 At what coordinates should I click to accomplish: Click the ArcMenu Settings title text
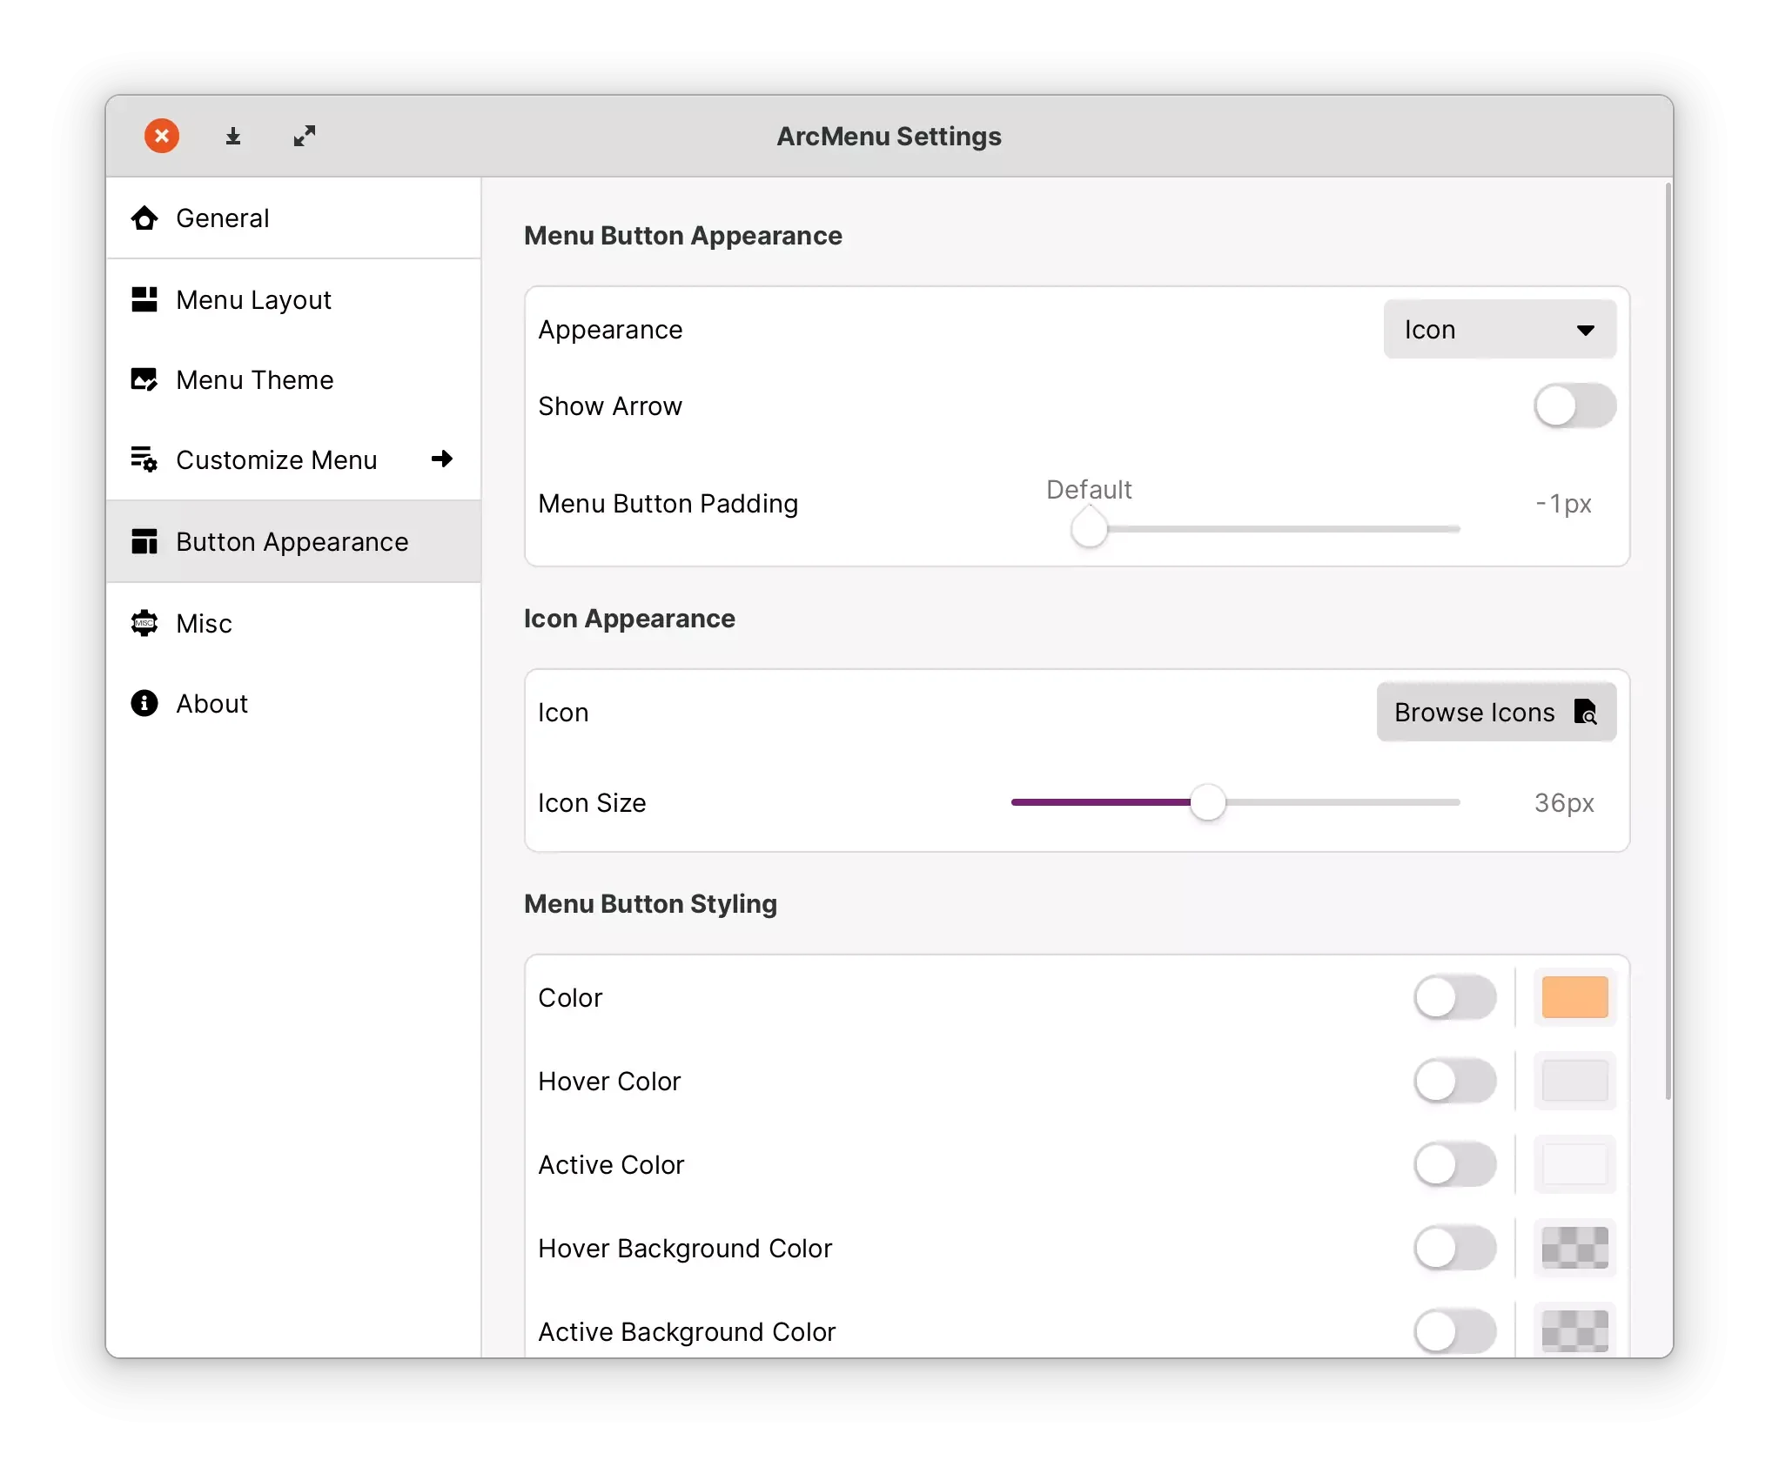889,137
